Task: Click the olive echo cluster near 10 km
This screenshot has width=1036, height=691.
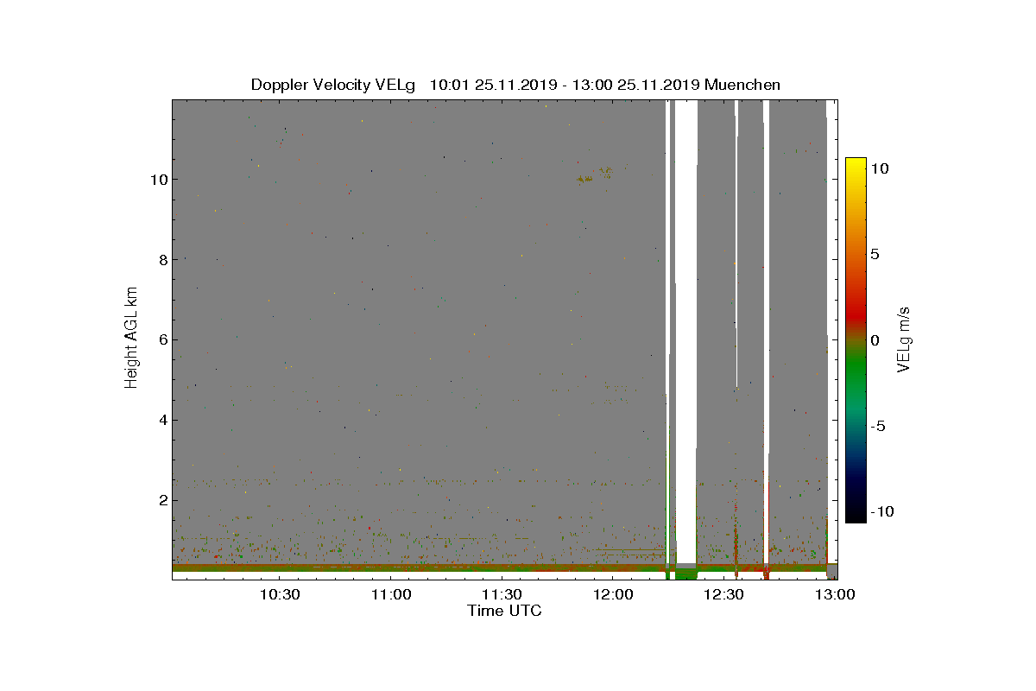Action: click(x=595, y=174)
